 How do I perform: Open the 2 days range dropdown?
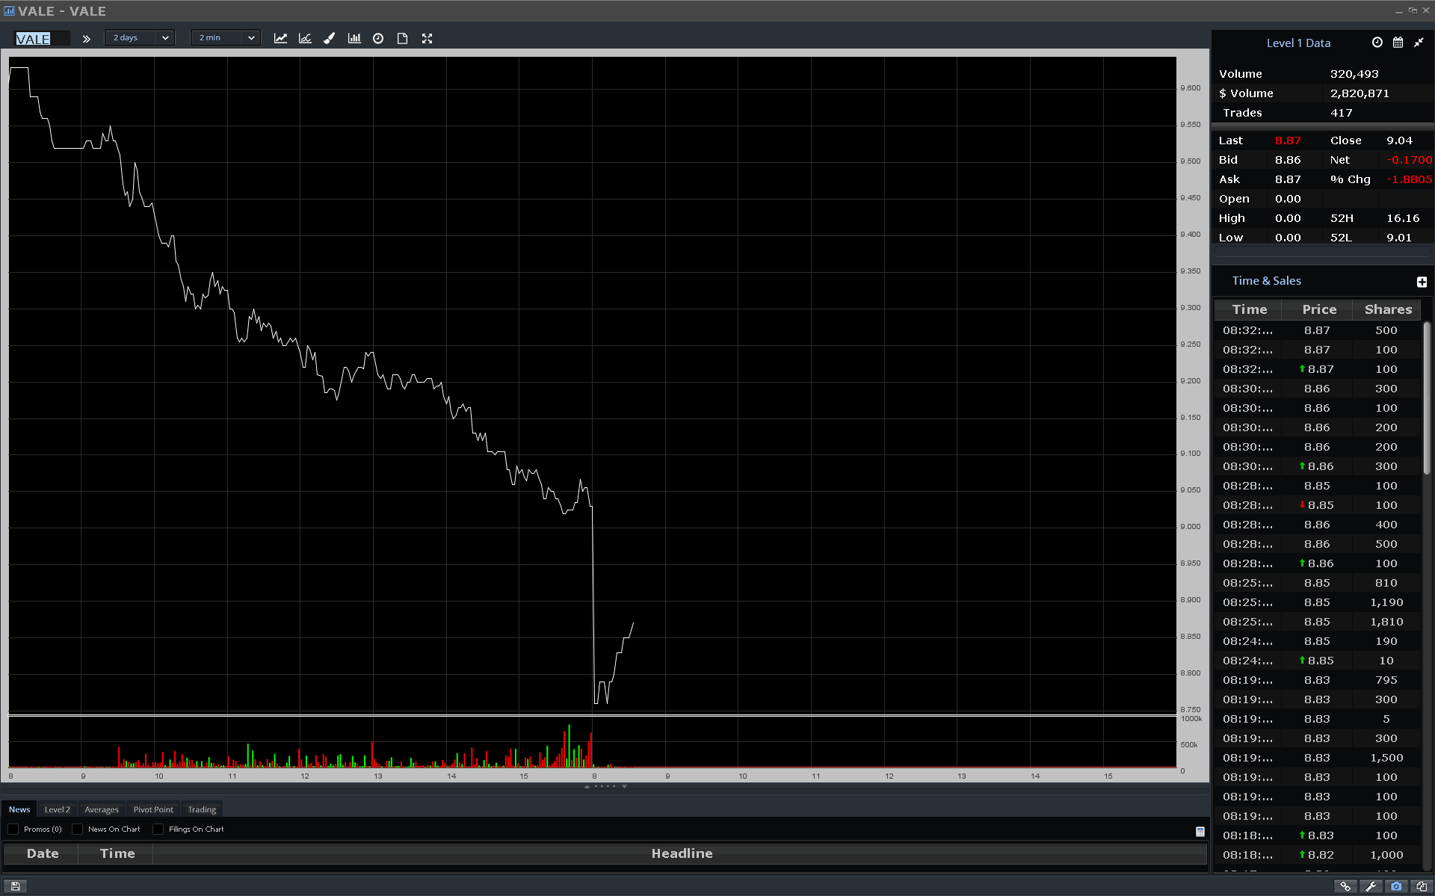pyautogui.click(x=140, y=37)
